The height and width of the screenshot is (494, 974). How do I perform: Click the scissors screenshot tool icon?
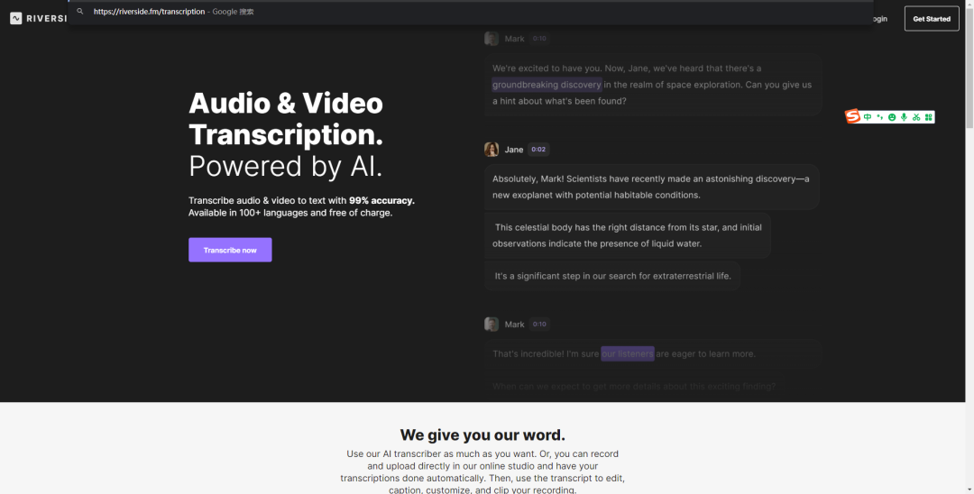916,117
